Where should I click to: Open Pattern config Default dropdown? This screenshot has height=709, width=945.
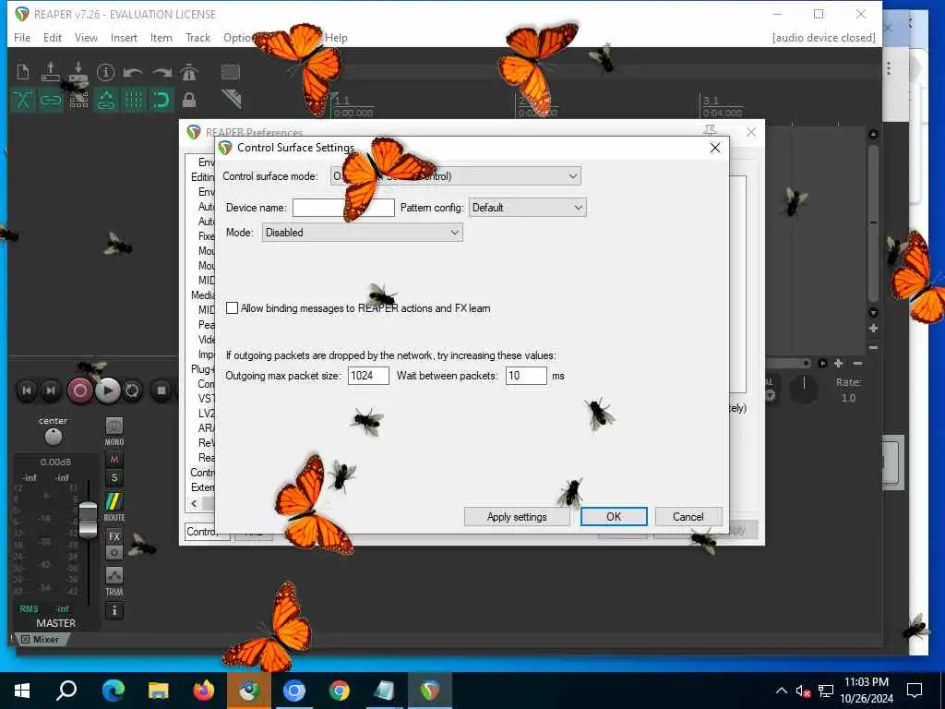pos(527,208)
